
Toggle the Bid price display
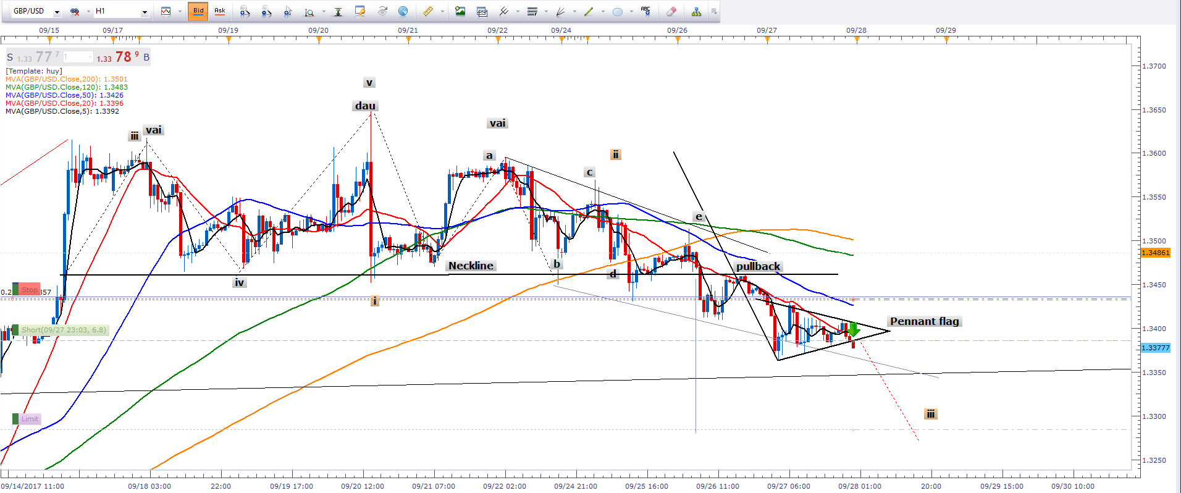[x=198, y=11]
